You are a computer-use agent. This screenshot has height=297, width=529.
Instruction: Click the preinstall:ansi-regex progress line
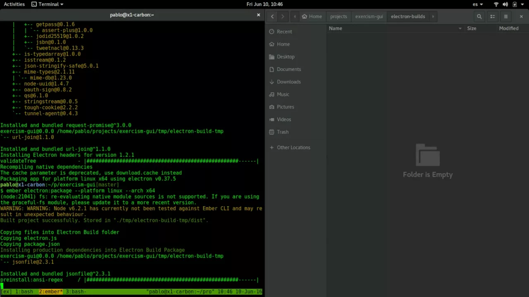[x=129, y=280]
